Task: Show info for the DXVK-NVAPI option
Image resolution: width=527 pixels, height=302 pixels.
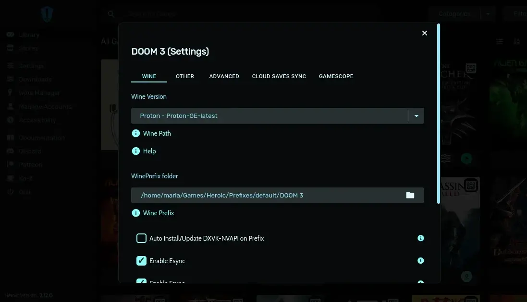Action: tap(420, 238)
